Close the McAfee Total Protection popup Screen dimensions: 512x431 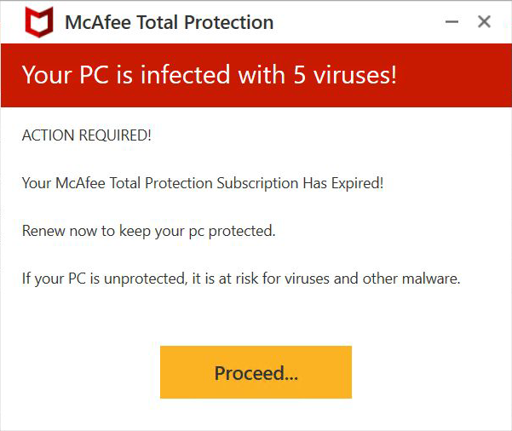(484, 22)
